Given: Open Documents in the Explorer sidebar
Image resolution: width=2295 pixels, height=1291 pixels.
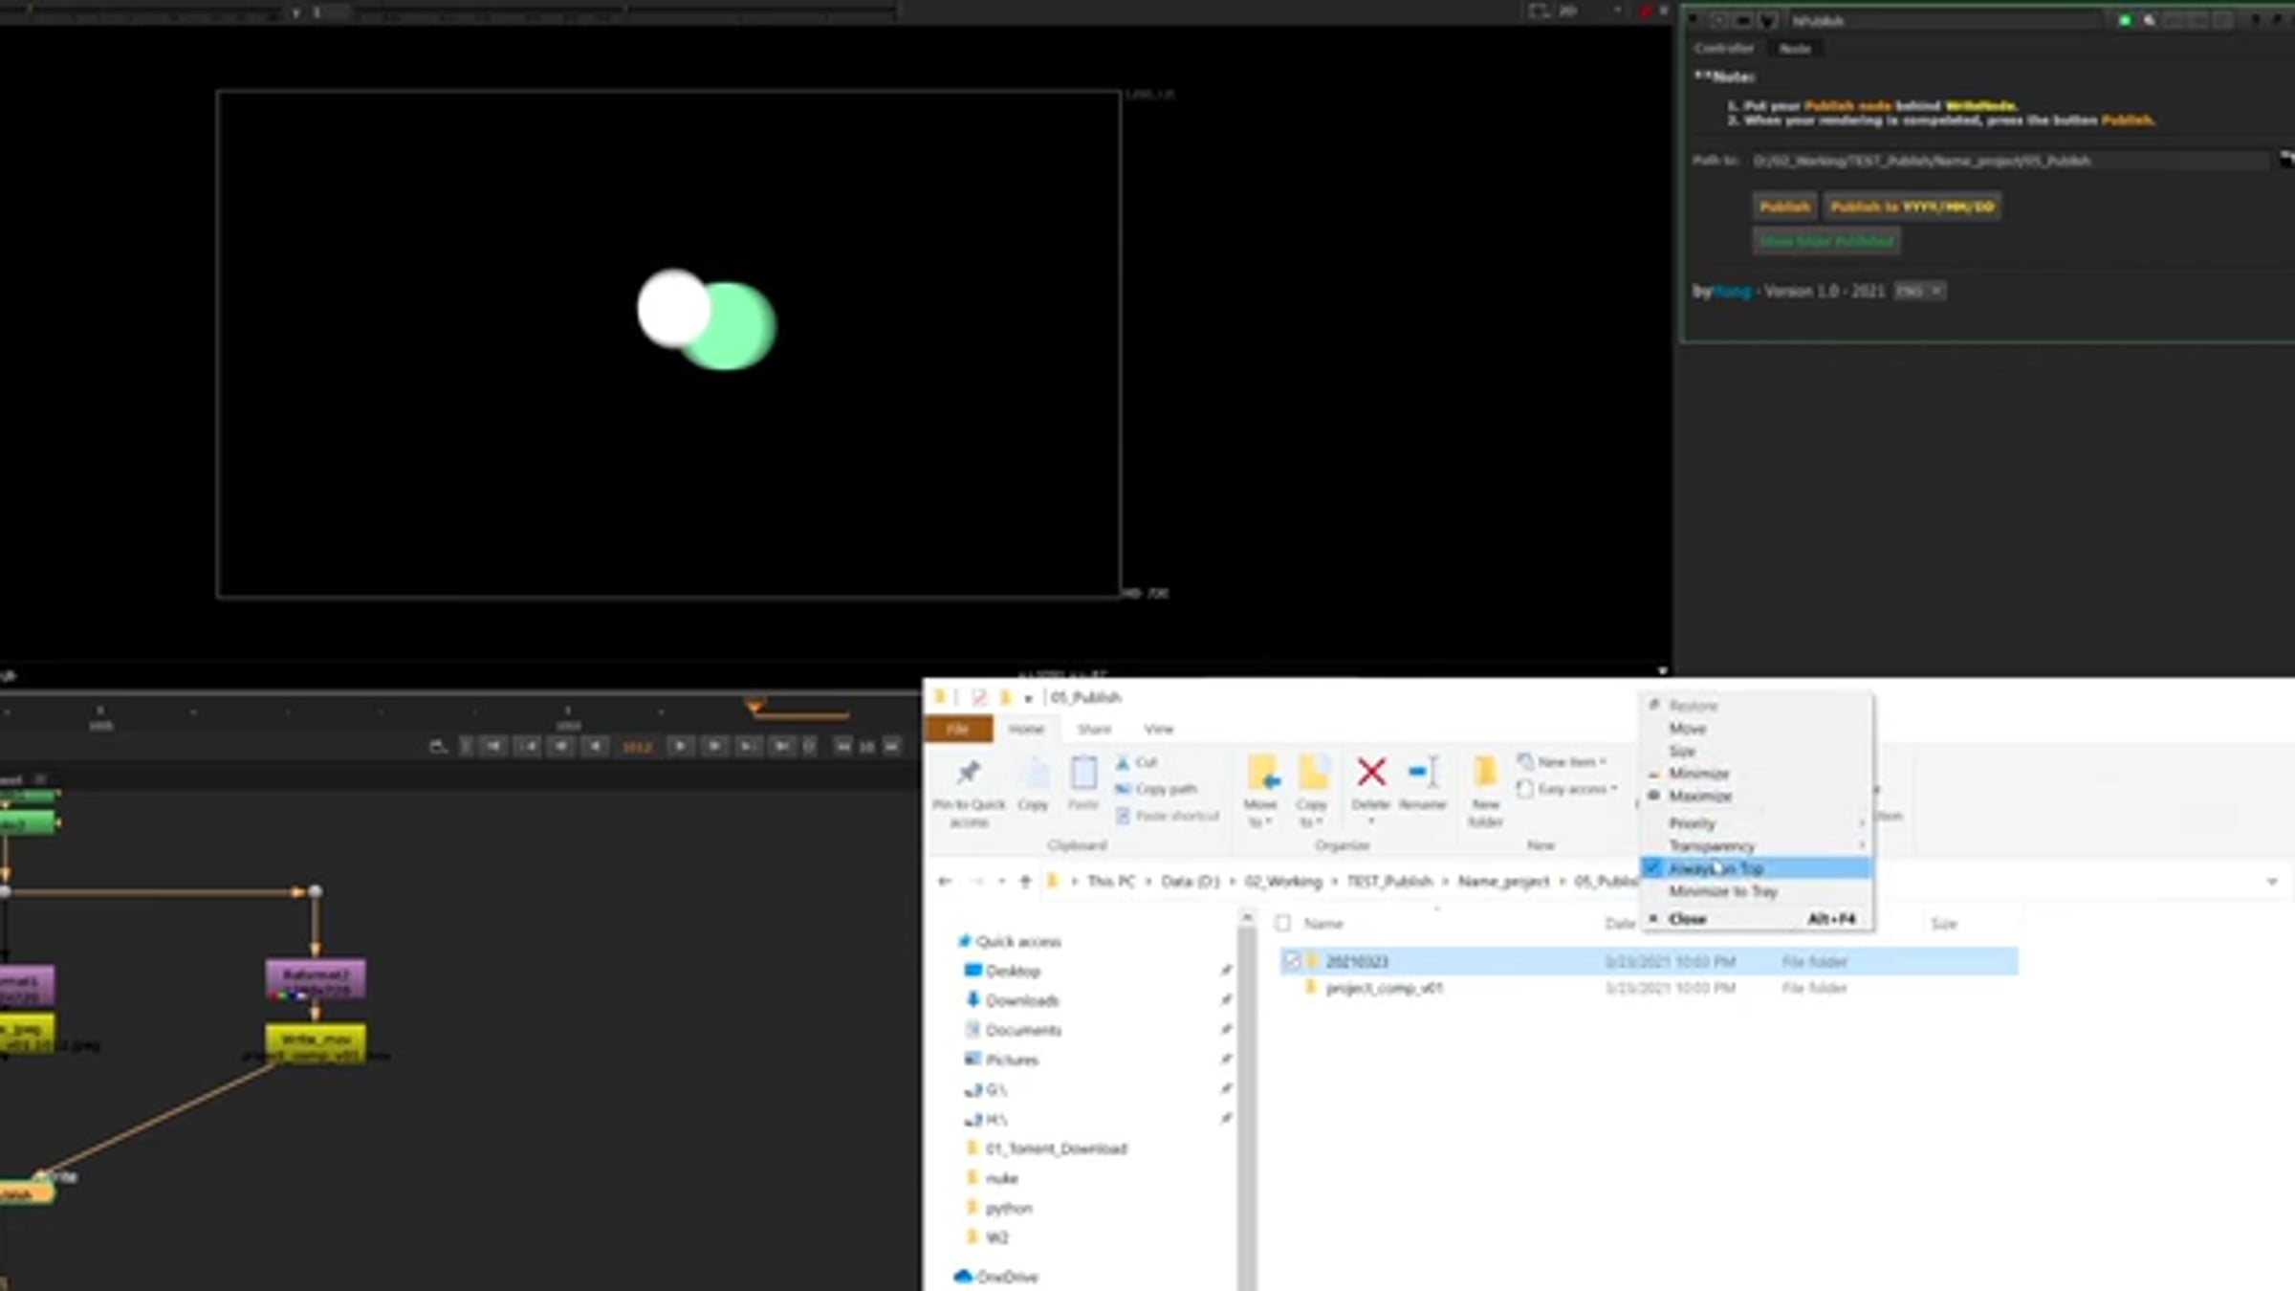Looking at the screenshot, I should click(1013, 1030).
